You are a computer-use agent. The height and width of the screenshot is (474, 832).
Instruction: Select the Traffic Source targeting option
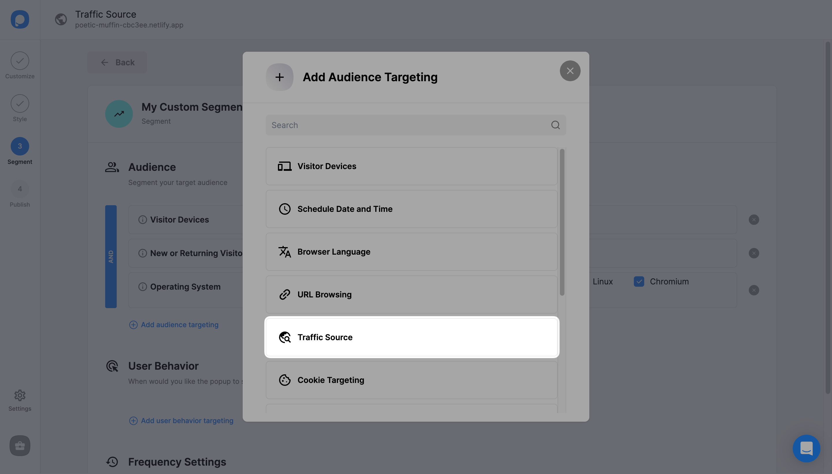tap(411, 337)
